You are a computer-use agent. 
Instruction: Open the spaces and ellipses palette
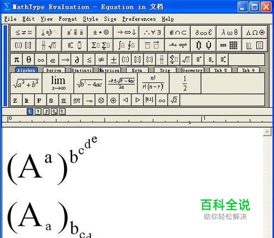(x=49, y=32)
